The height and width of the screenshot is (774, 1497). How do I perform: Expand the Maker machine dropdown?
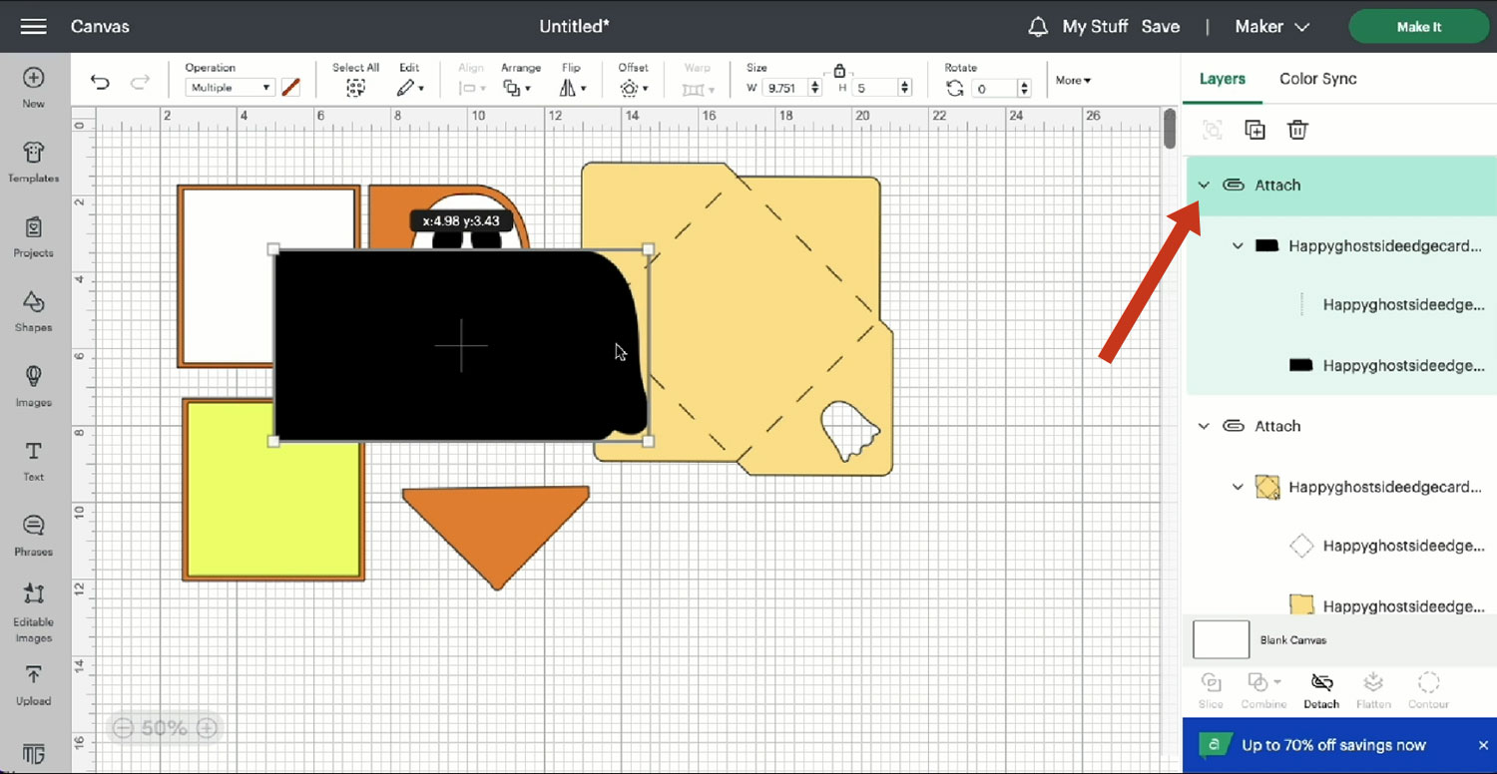click(1271, 27)
